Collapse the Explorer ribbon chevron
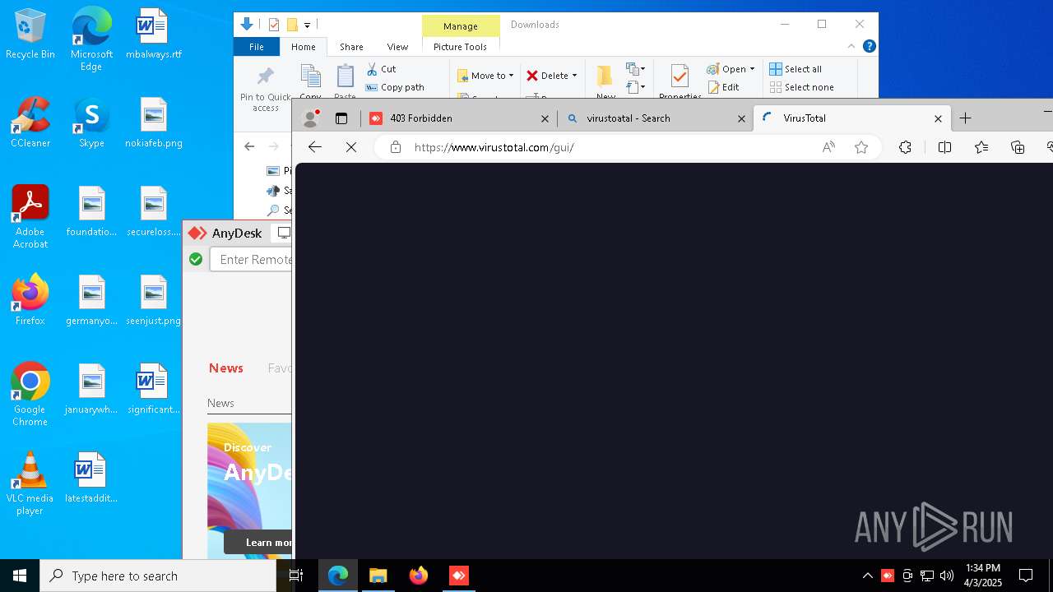The image size is (1053, 592). (x=851, y=46)
